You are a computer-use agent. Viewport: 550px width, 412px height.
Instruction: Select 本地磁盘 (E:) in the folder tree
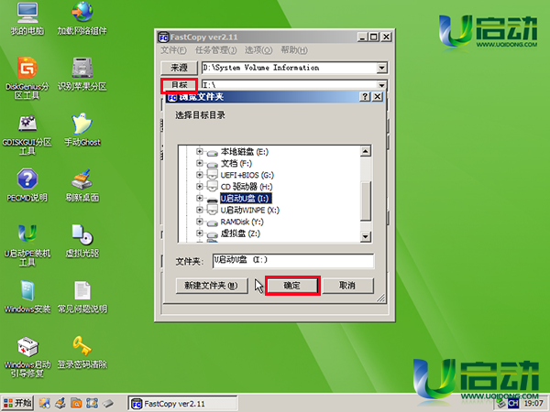[244, 152]
